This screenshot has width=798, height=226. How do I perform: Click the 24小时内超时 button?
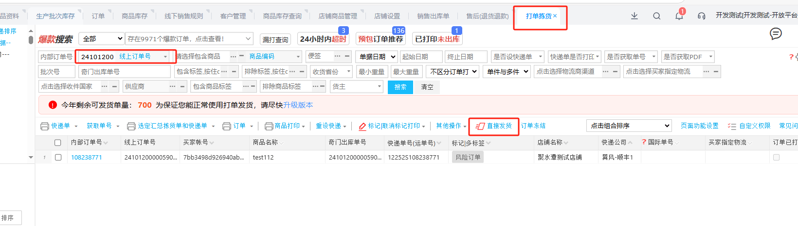point(323,39)
